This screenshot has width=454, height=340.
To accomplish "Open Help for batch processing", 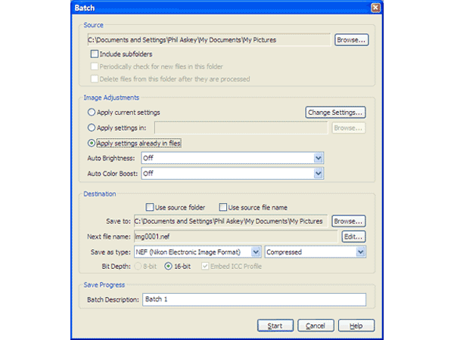I will click(x=356, y=326).
